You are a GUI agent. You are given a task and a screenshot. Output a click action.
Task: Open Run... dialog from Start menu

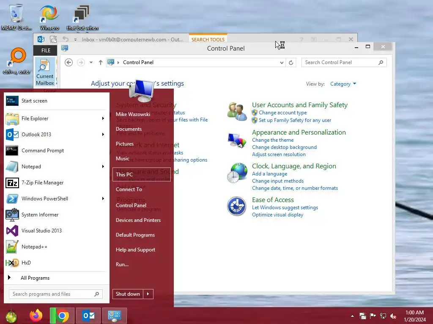click(122, 265)
